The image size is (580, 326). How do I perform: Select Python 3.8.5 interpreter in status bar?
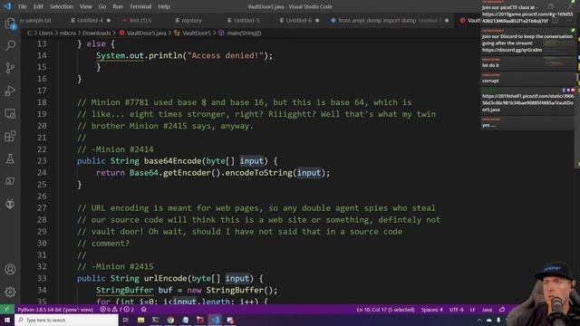[x=55, y=310]
